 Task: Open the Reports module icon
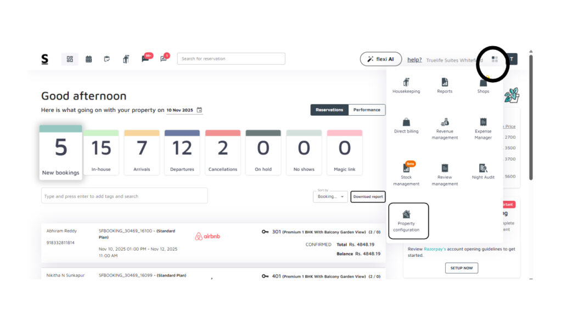pyautogui.click(x=445, y=85)
